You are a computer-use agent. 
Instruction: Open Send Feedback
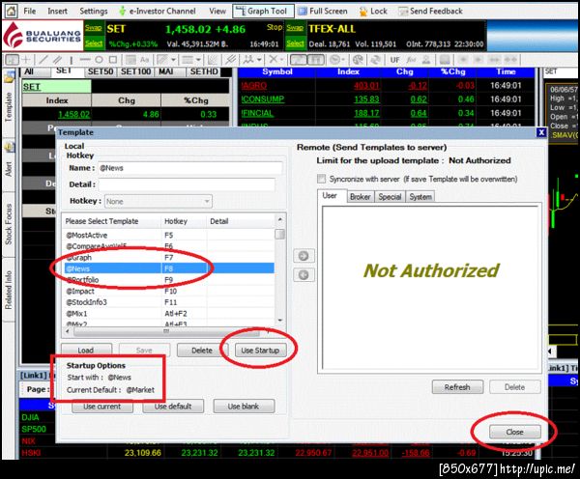430,11
